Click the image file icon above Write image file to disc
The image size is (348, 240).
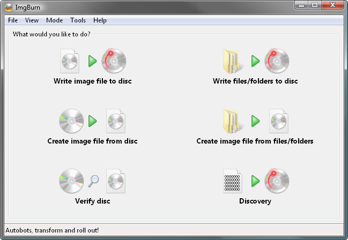[x=70, y=61]
